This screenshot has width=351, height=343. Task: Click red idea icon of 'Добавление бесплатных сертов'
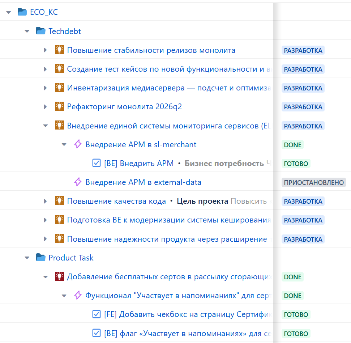[x=59, y=276]
